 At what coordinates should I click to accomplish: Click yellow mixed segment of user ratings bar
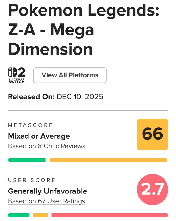point(40,215)
